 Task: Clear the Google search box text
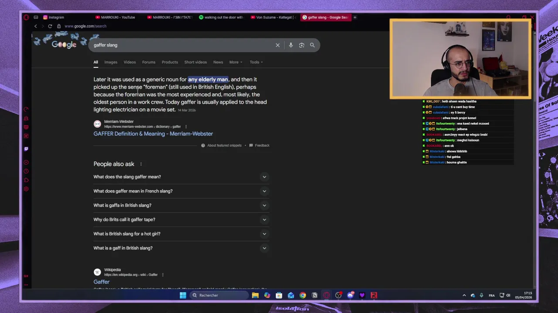(278, 45)
